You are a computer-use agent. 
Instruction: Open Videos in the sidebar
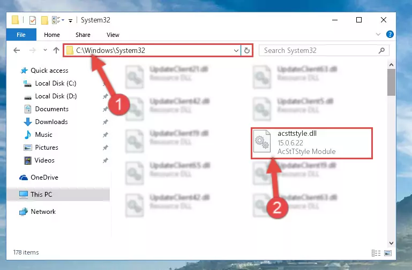39,160
